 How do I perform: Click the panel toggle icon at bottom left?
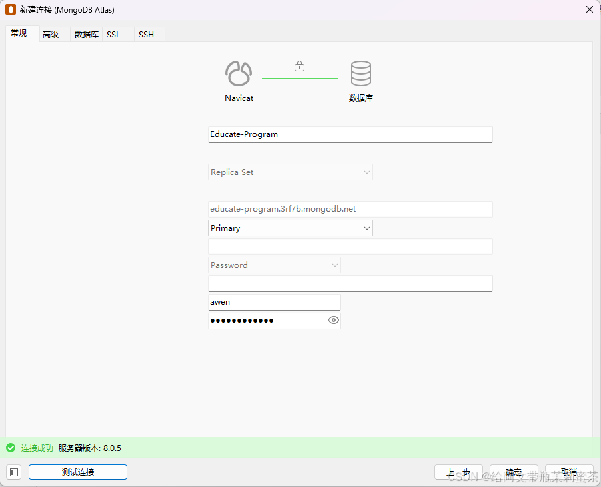(13, 472)
